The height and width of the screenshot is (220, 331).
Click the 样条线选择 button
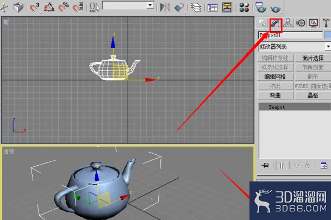coord(275,67)
